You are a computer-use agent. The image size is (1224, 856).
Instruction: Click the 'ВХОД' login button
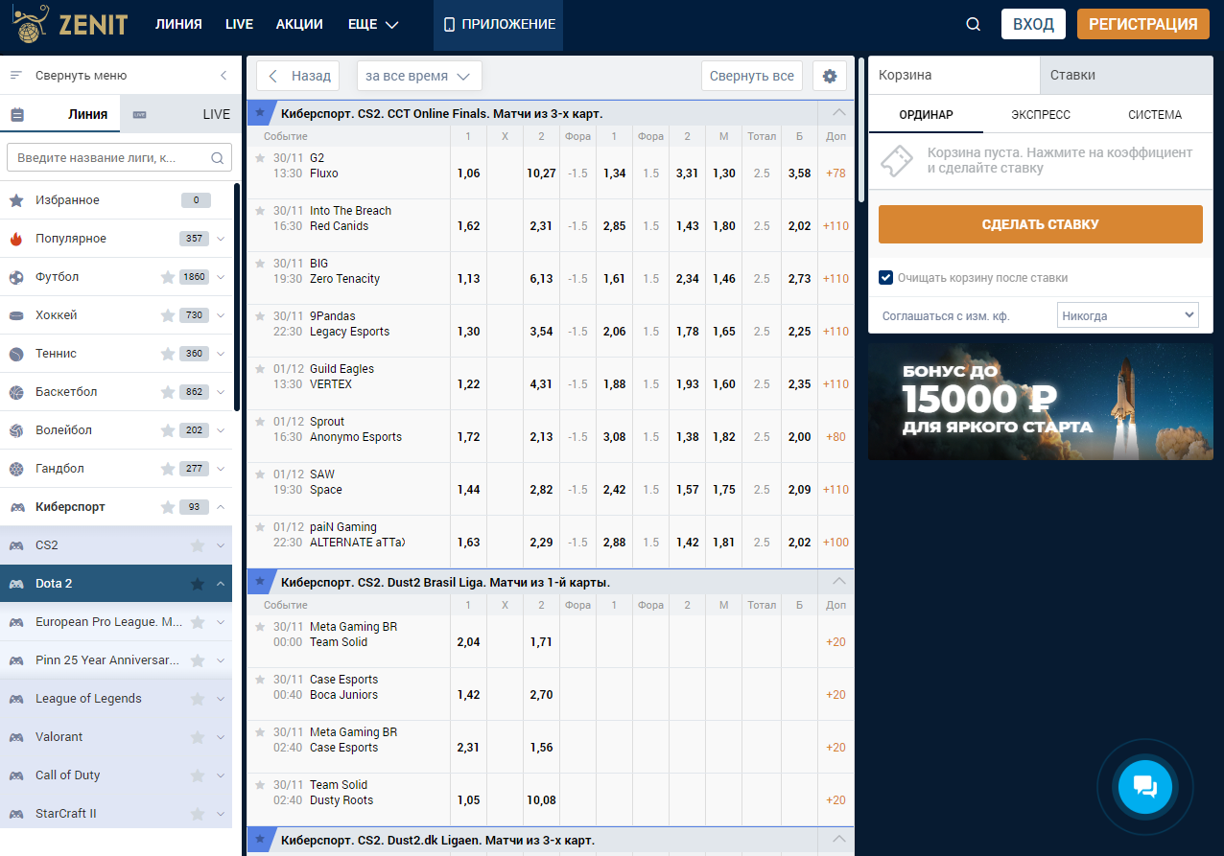pyautogui.click(x=1033, y=24)
